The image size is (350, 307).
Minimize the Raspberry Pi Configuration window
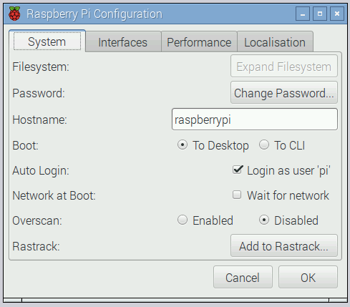(303, 14)
